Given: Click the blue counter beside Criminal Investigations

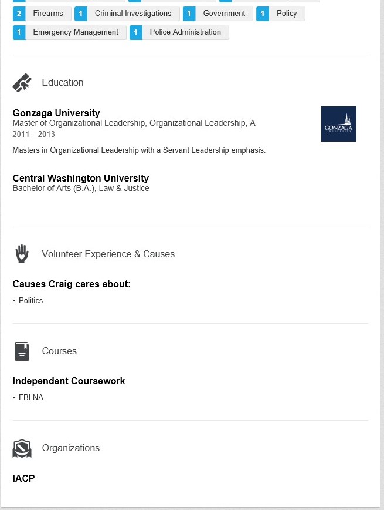Looking at the screenshot, I should 80,13.
